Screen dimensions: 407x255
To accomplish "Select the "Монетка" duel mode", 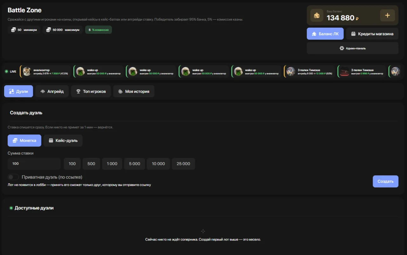I will click(x=24, y=141).
